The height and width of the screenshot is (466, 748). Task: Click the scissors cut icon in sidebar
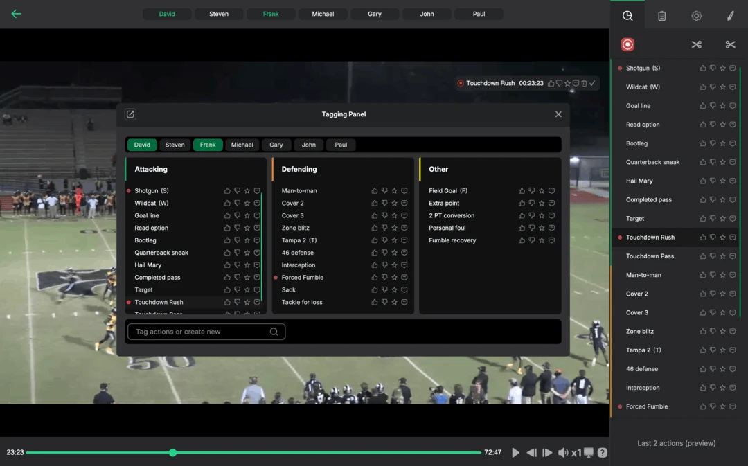point(730,44)
